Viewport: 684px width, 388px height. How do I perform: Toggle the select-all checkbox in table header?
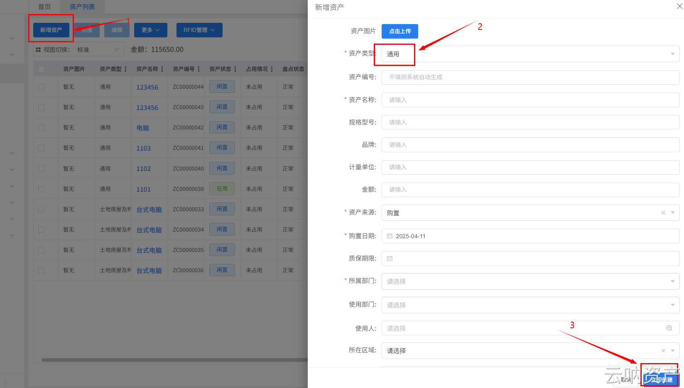coord(41,69)
